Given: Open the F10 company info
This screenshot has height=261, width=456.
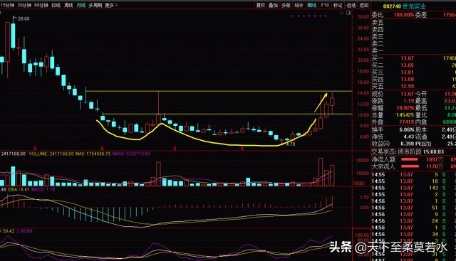Looking at the screenshot, I should [325, 5].
